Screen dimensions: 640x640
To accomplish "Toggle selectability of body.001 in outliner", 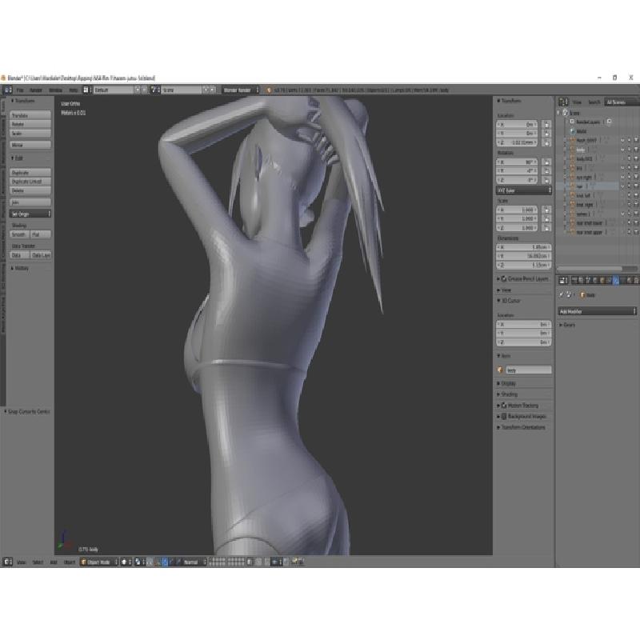I will coord(630,158).
